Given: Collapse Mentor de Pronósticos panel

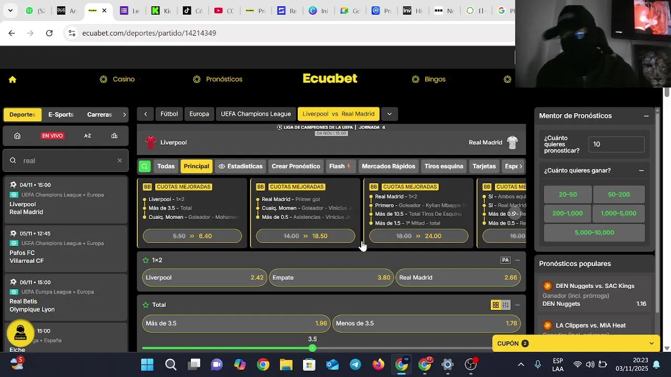Looking at the screenshot, I should tap(646, 116).
